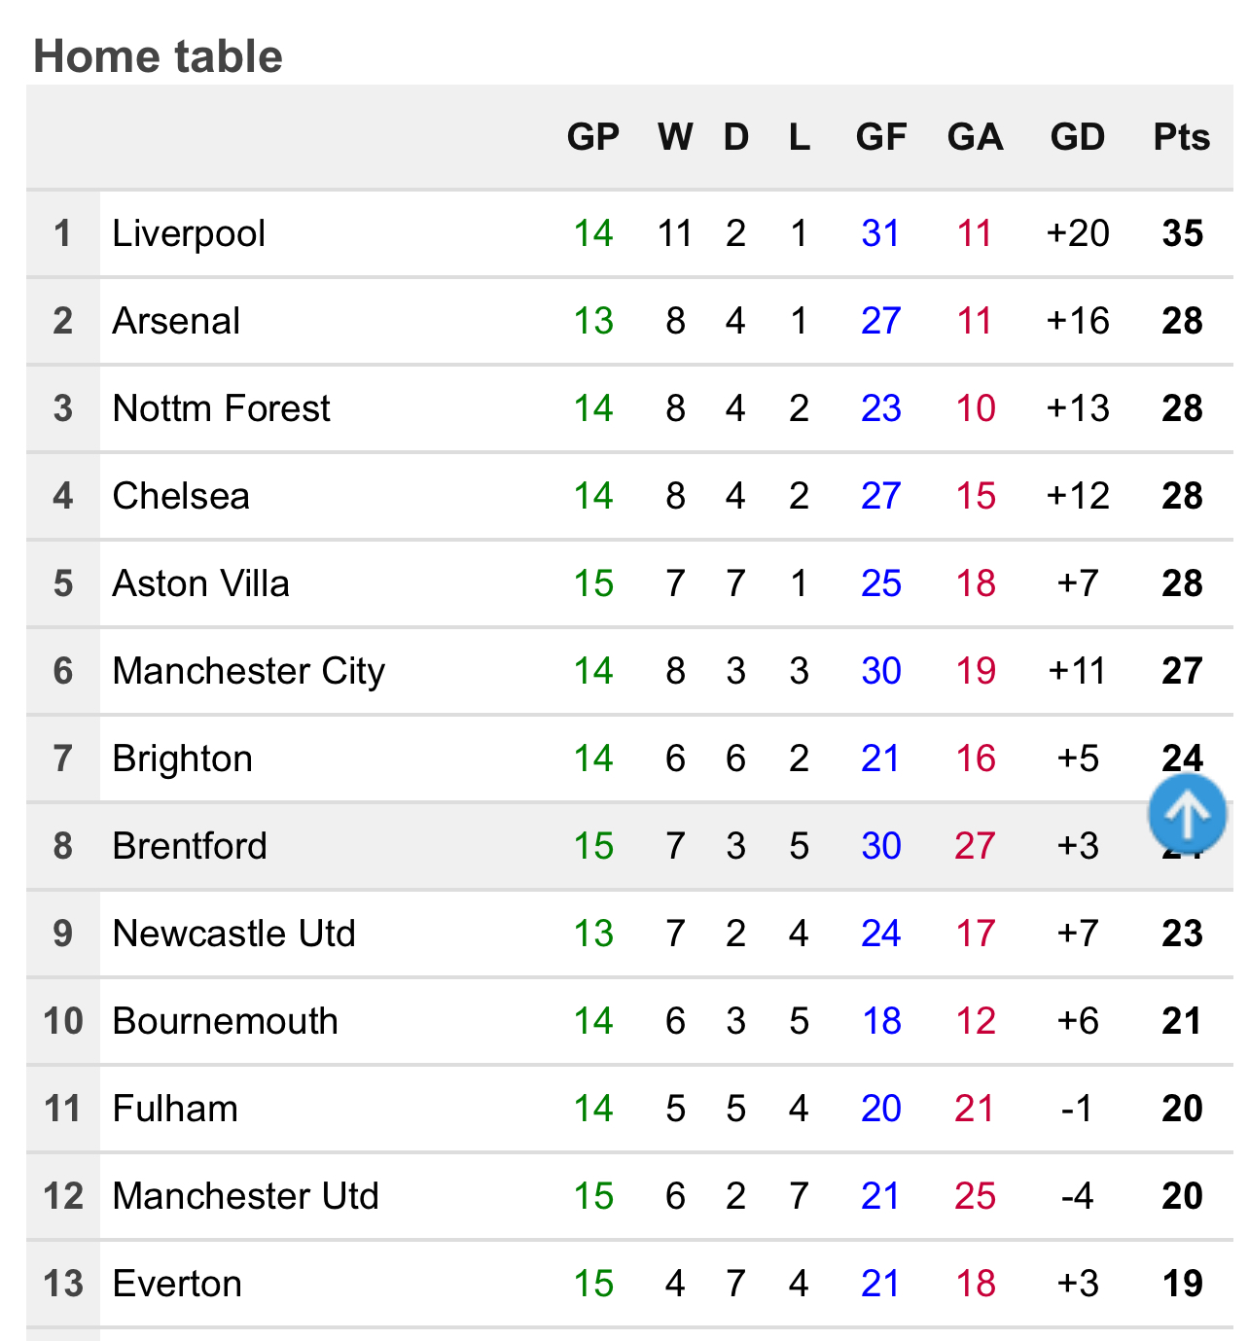Click the GA column header
This screenshot has height=1341, width=1249.
tap(976, 137)
